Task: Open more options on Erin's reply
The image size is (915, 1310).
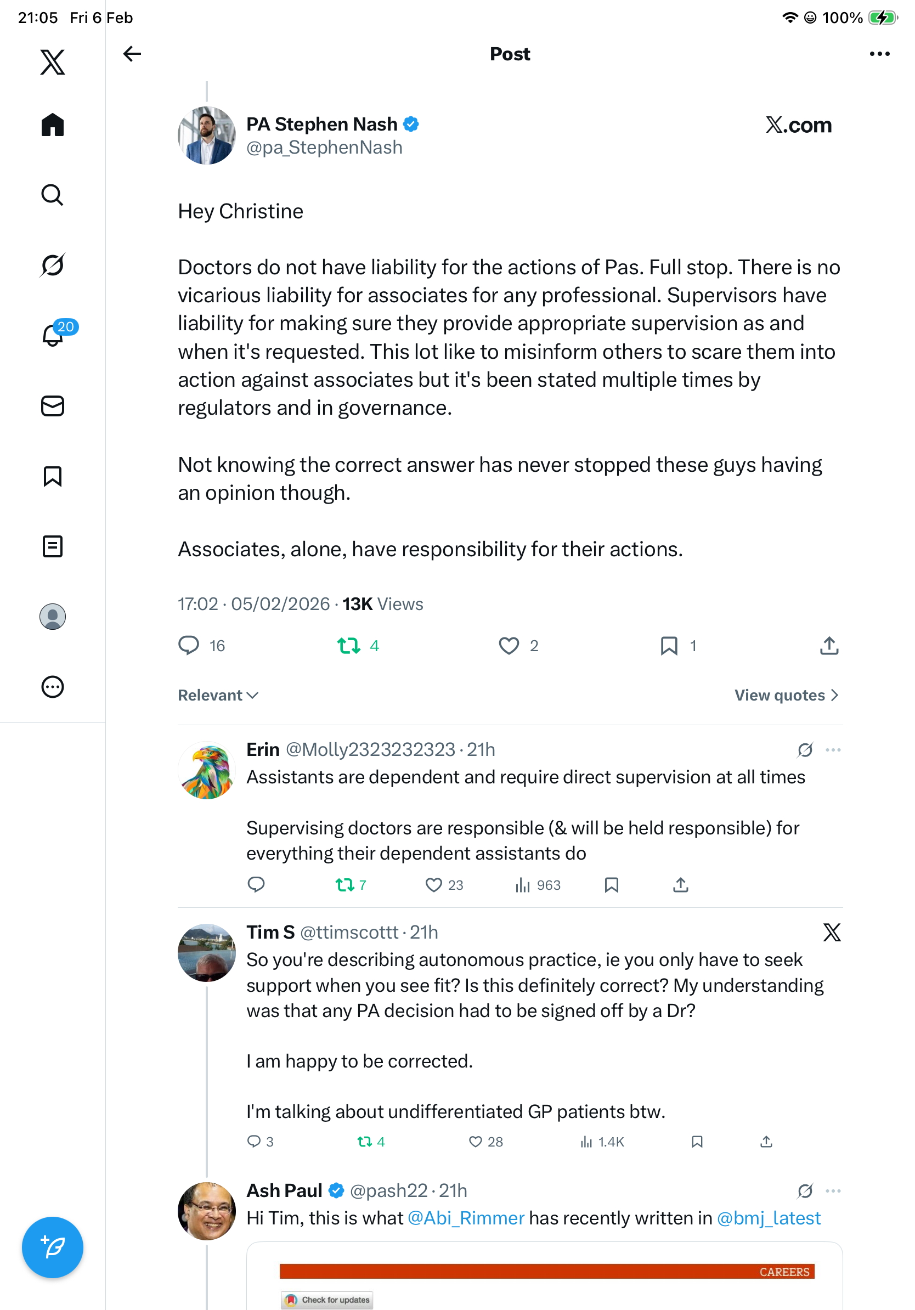Action: click(833, 750)
